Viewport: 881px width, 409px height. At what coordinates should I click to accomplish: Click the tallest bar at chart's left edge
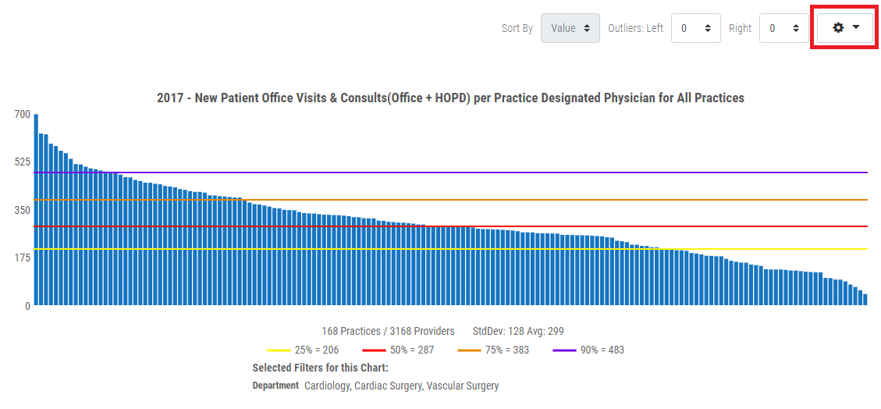pyautogui.click(x=36, y=211)
